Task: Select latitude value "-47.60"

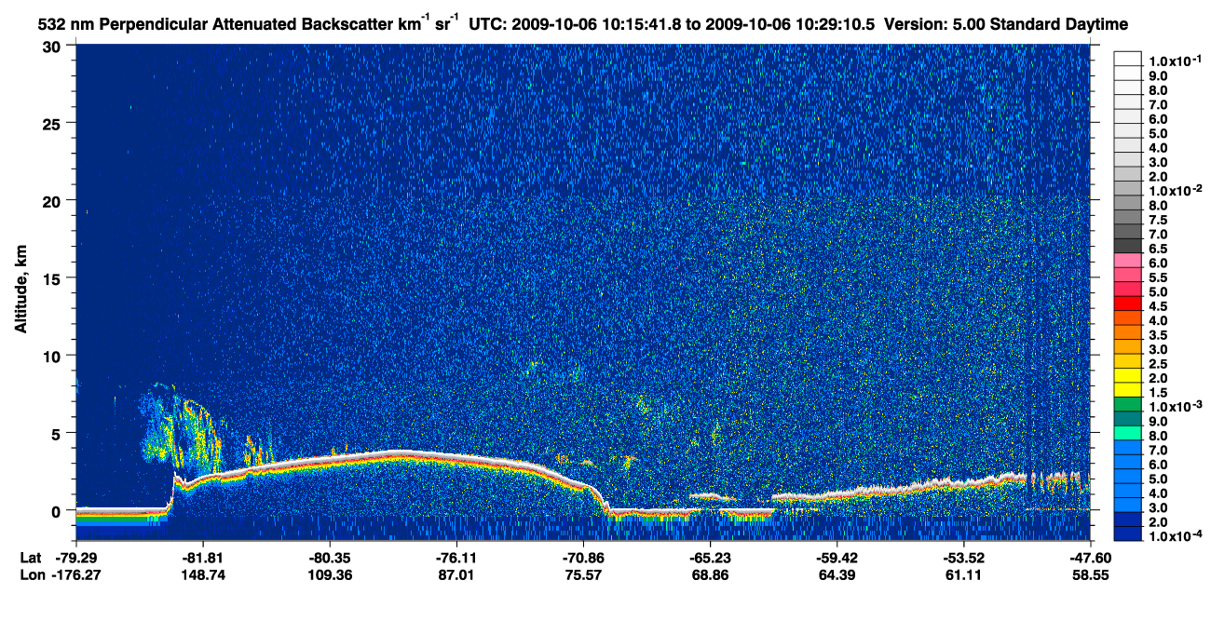Action: (1090, 559)
